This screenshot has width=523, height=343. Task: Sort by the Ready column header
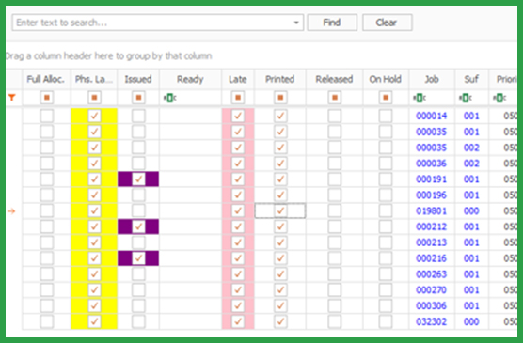click(190, 79)
